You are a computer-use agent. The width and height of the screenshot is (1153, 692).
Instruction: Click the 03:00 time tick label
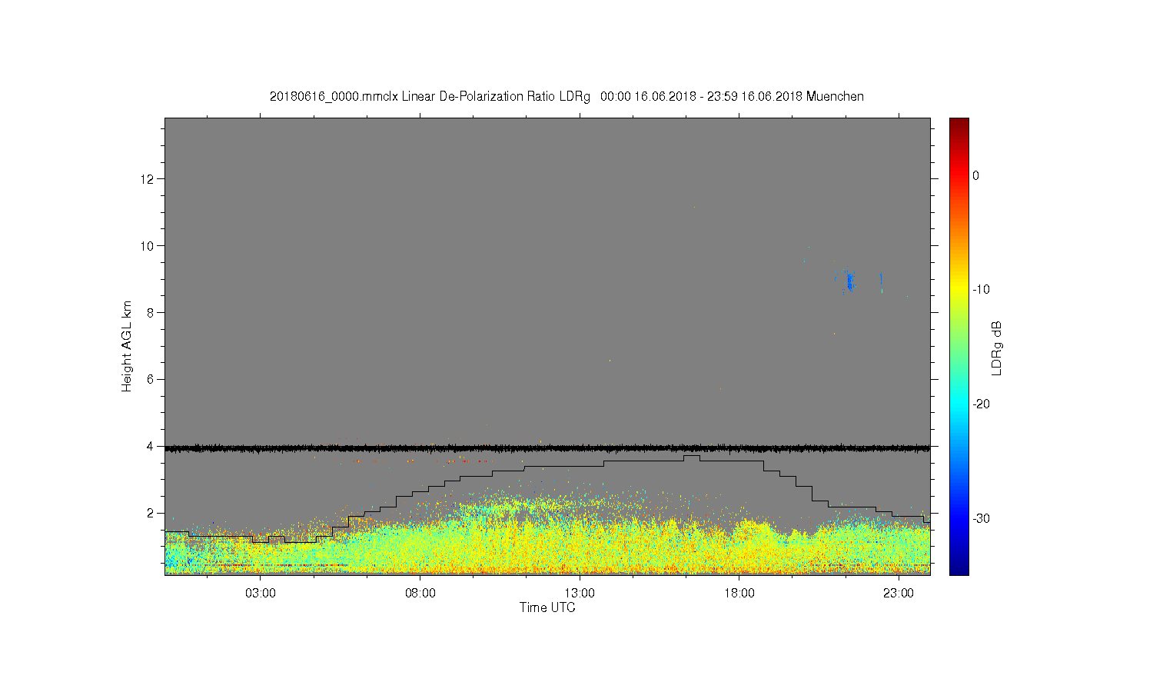tap(261, 594)
